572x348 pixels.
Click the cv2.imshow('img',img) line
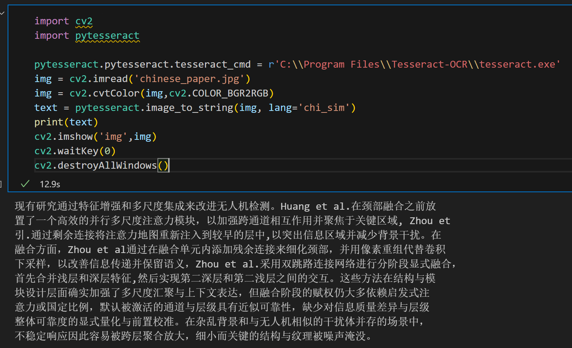95,137
